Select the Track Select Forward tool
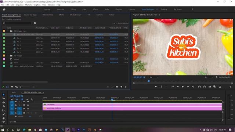The height and width of the screenshot is (132, 235). 4,99
